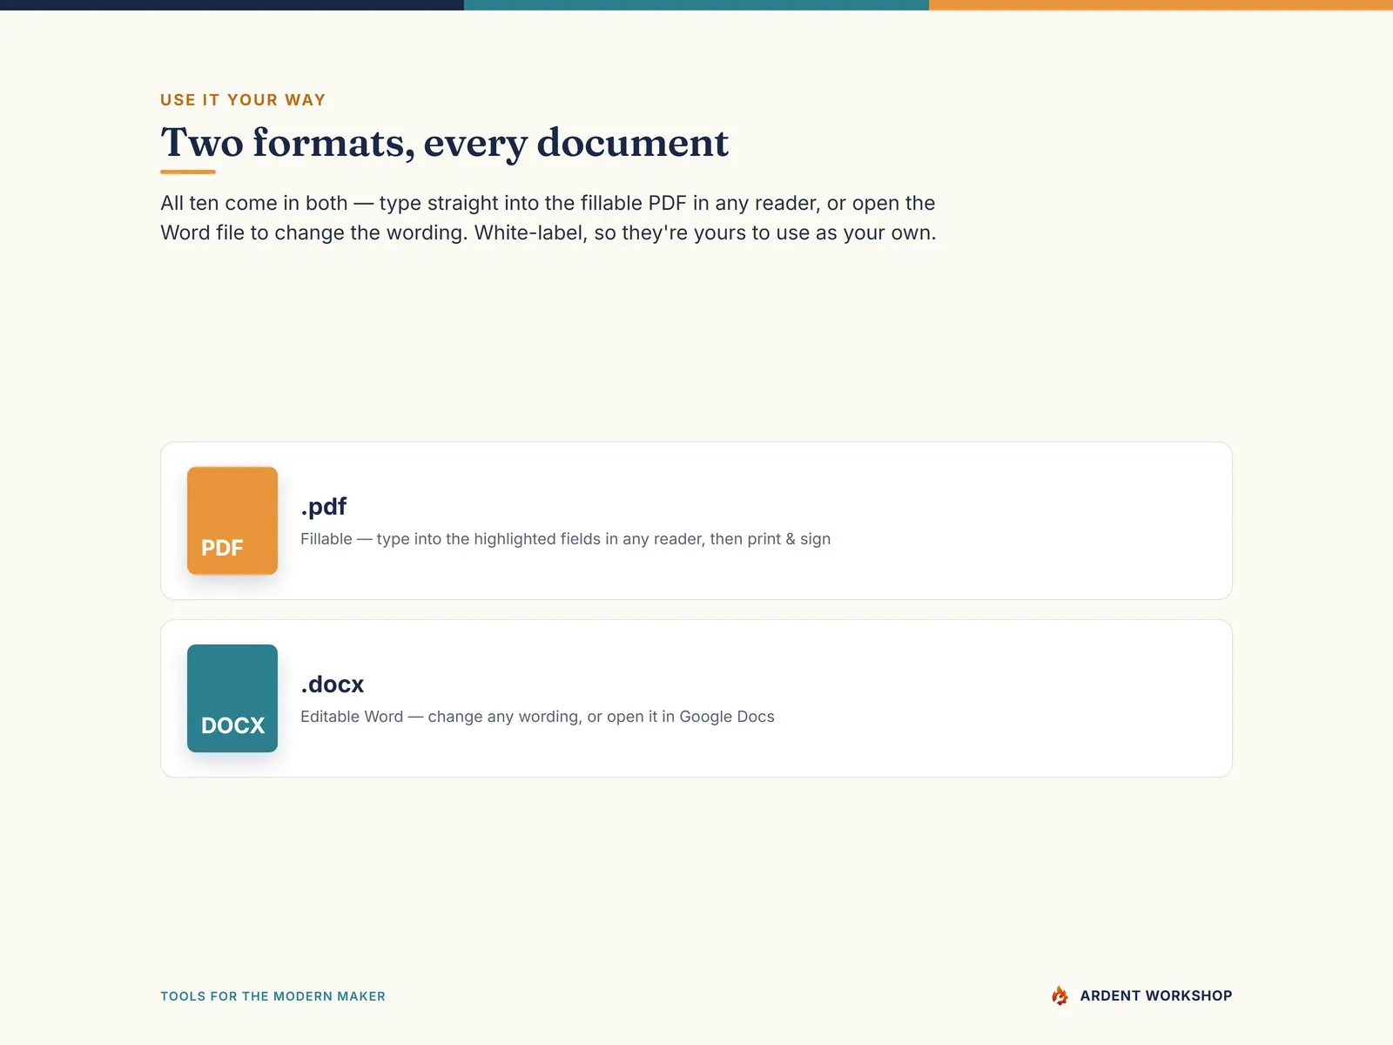Click the teal DOCX file icon

pos(232,698)
